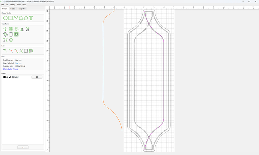
Task: Select the Regular Polygon tool
Action: (x=26, y=18)
